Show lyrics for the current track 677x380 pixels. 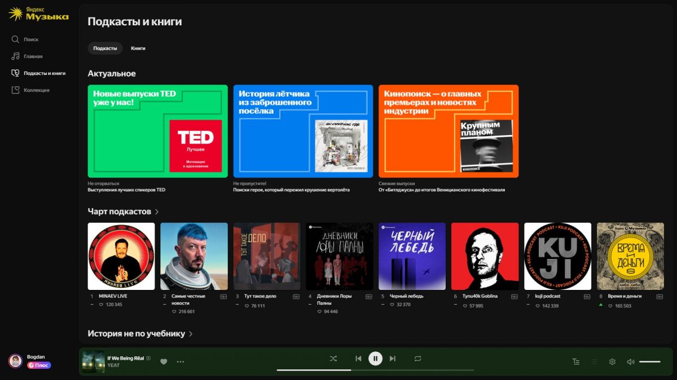(576, 361)
